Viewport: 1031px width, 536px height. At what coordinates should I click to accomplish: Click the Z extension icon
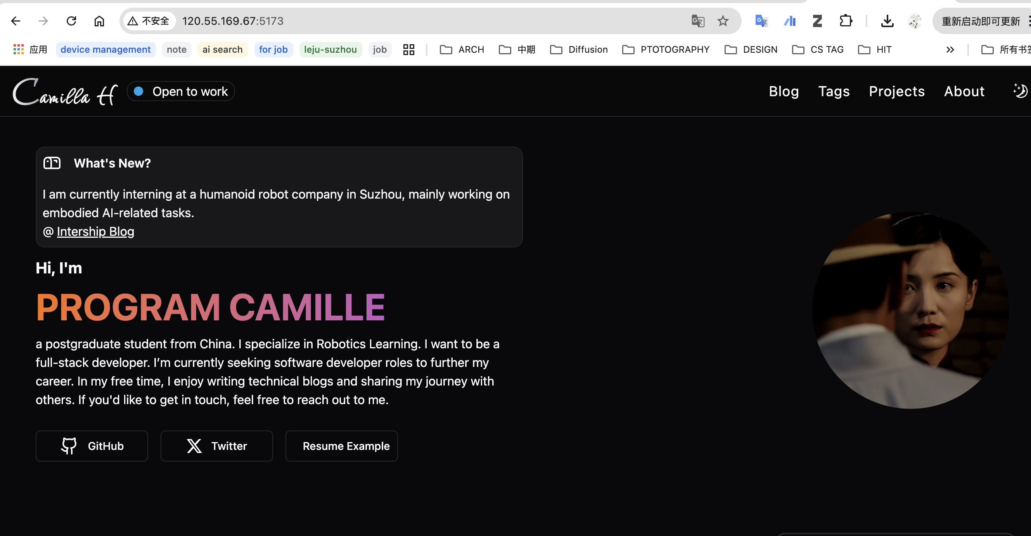[817, 21]
